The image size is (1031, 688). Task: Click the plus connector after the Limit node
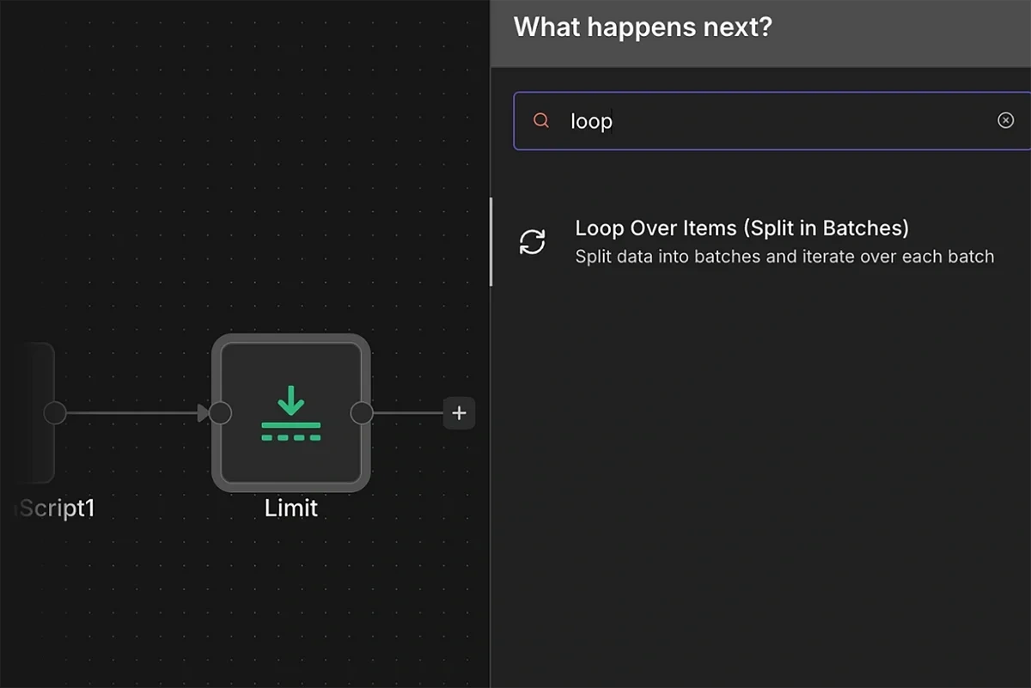pos(459,413)
